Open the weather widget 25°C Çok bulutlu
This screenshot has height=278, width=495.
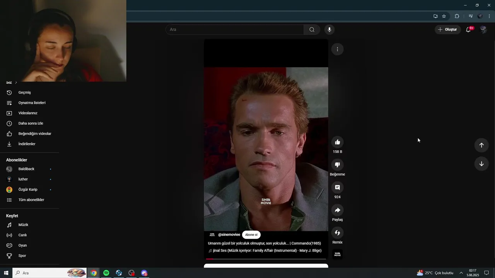(x=435, y=273)
